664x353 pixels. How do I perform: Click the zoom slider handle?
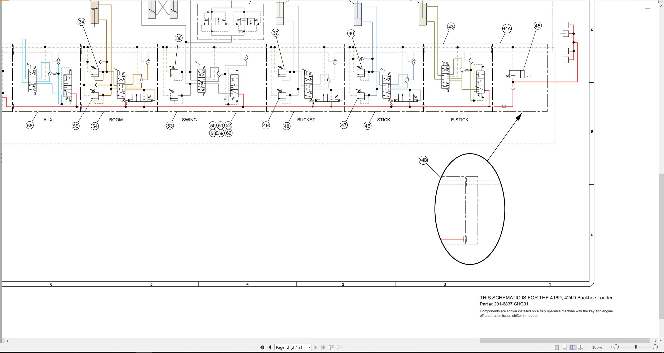tap(636, 347)
